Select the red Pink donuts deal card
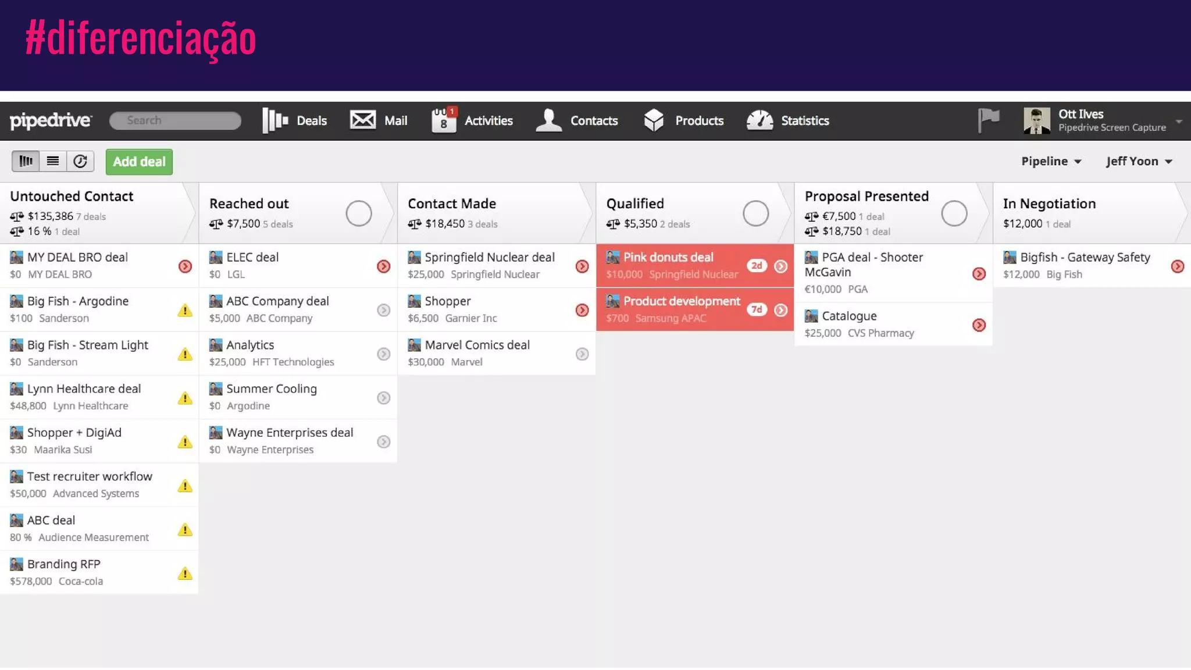1191x670 pixels. 669,265
